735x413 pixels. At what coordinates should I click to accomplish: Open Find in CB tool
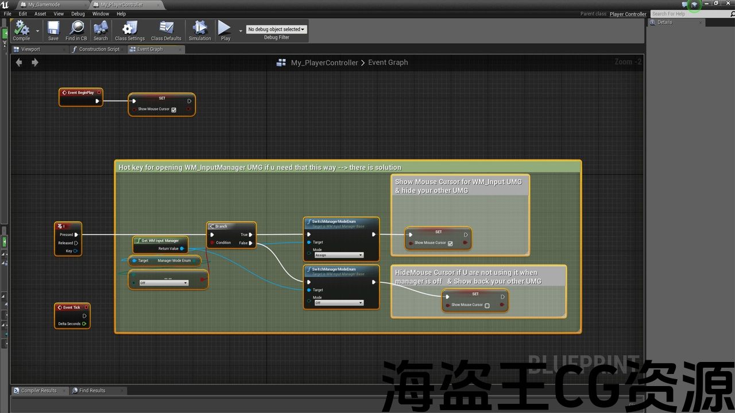point(76,29)
